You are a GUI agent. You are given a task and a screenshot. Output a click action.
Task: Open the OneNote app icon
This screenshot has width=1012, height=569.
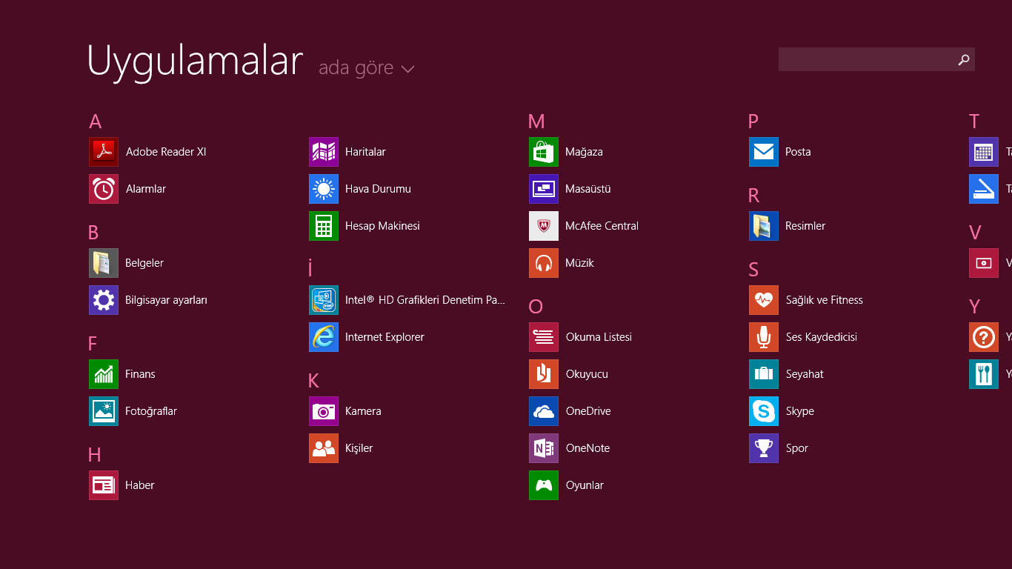544,448
